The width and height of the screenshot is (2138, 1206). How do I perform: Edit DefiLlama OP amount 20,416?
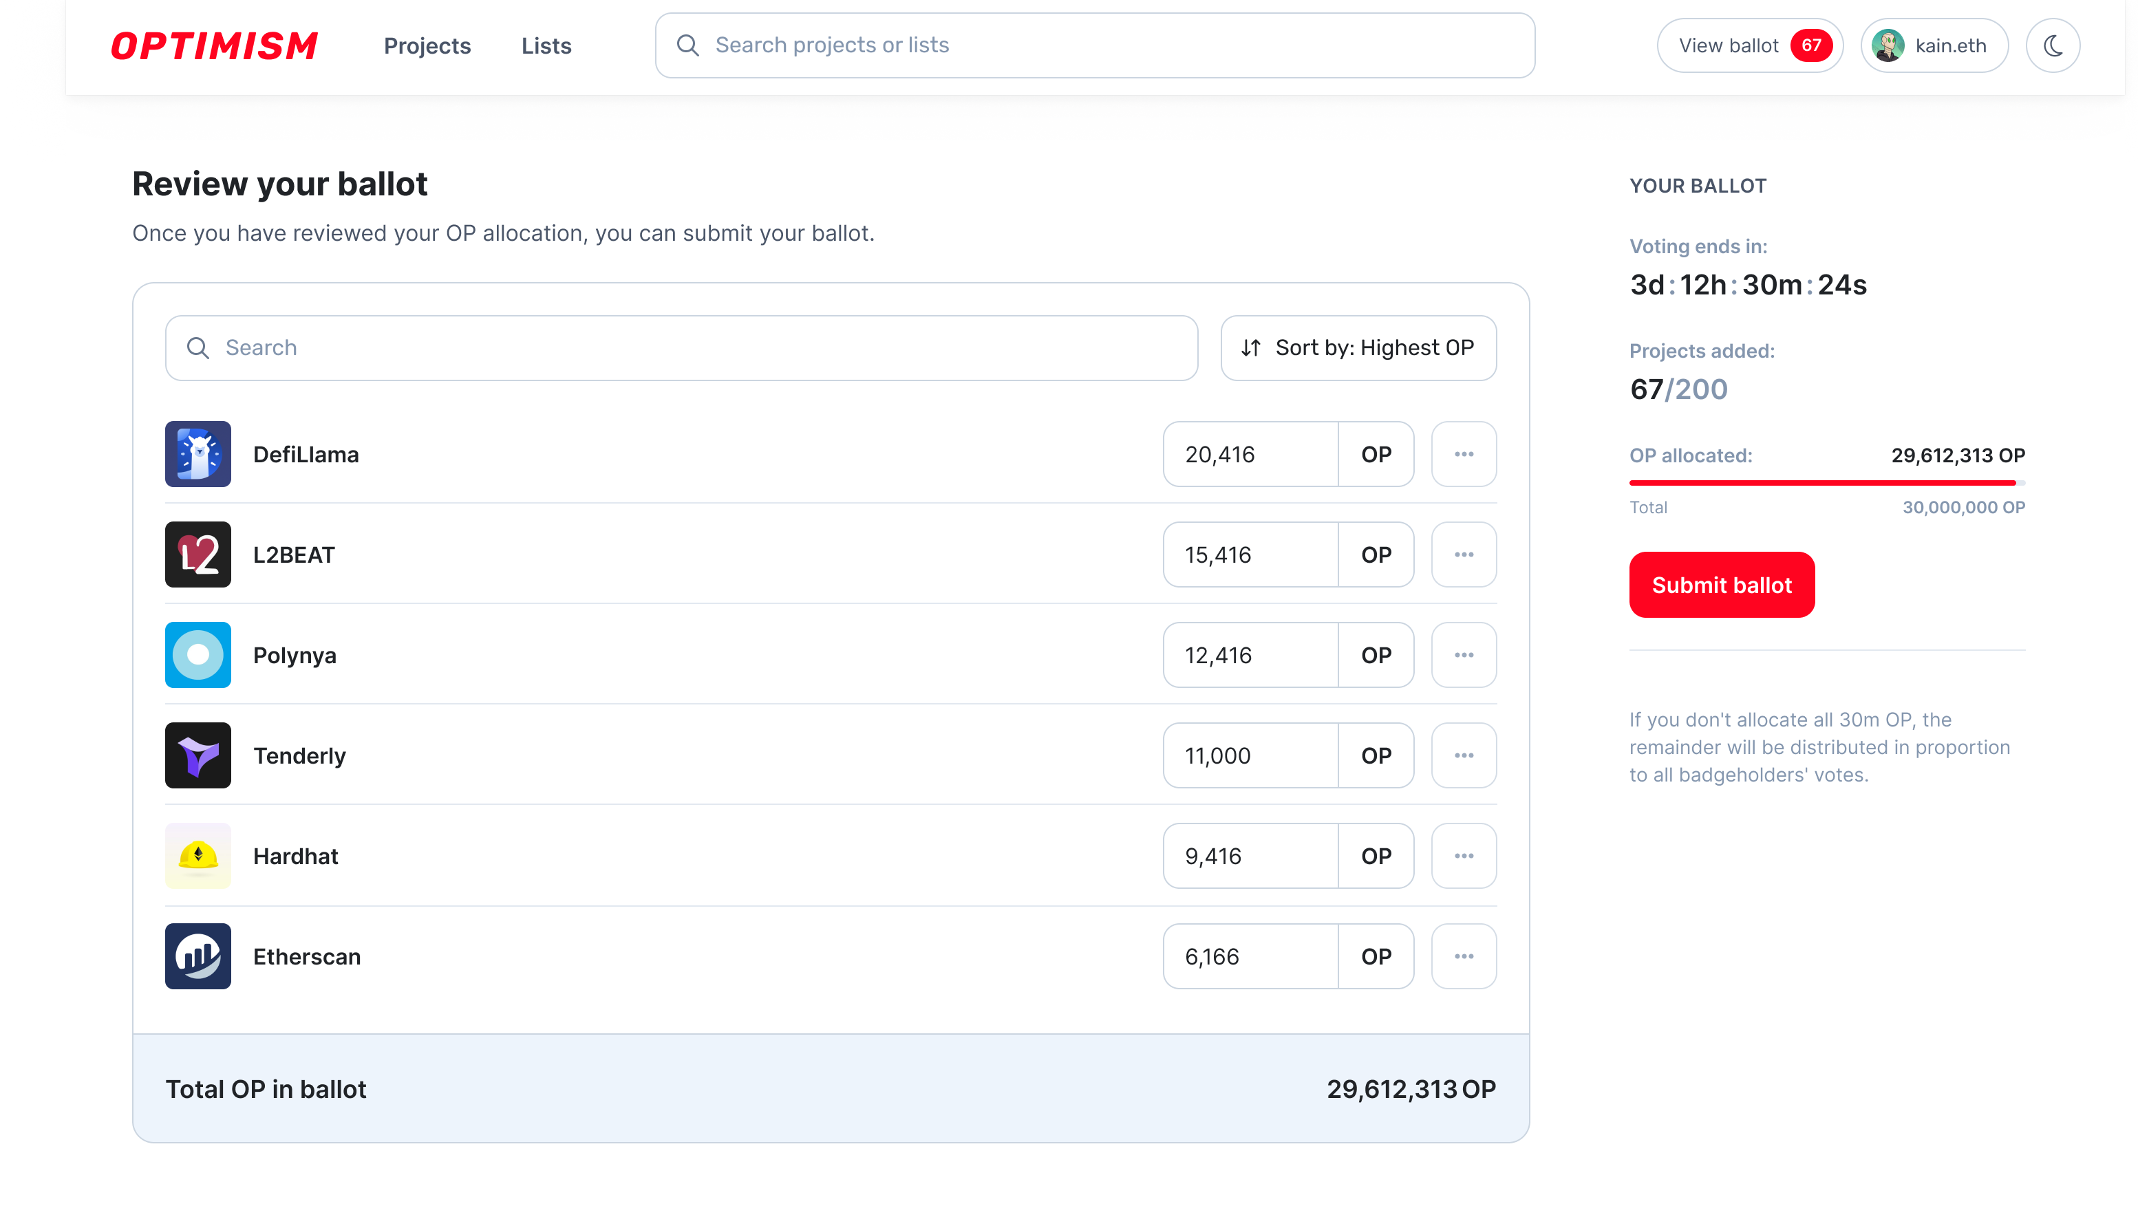coord(1251,454)
